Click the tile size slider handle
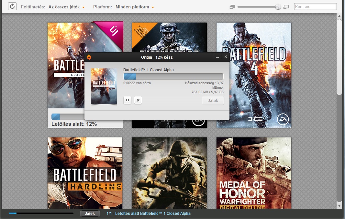The width and height of the screenshot is (345, 219). tap(278, 7)
